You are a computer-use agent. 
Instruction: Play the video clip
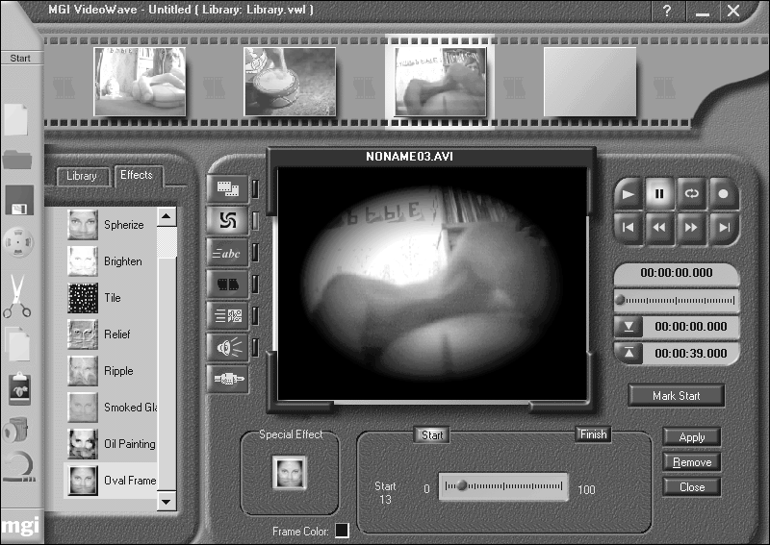click(629, 194)
